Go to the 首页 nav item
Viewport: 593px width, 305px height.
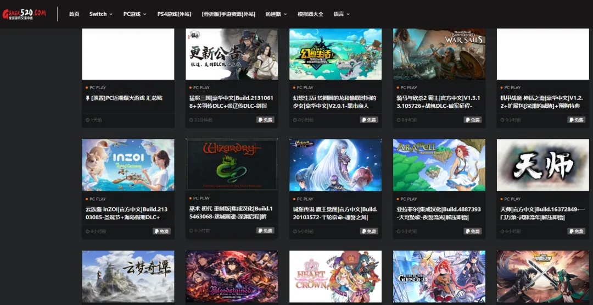pyautogui.click(x=74, y=14)
